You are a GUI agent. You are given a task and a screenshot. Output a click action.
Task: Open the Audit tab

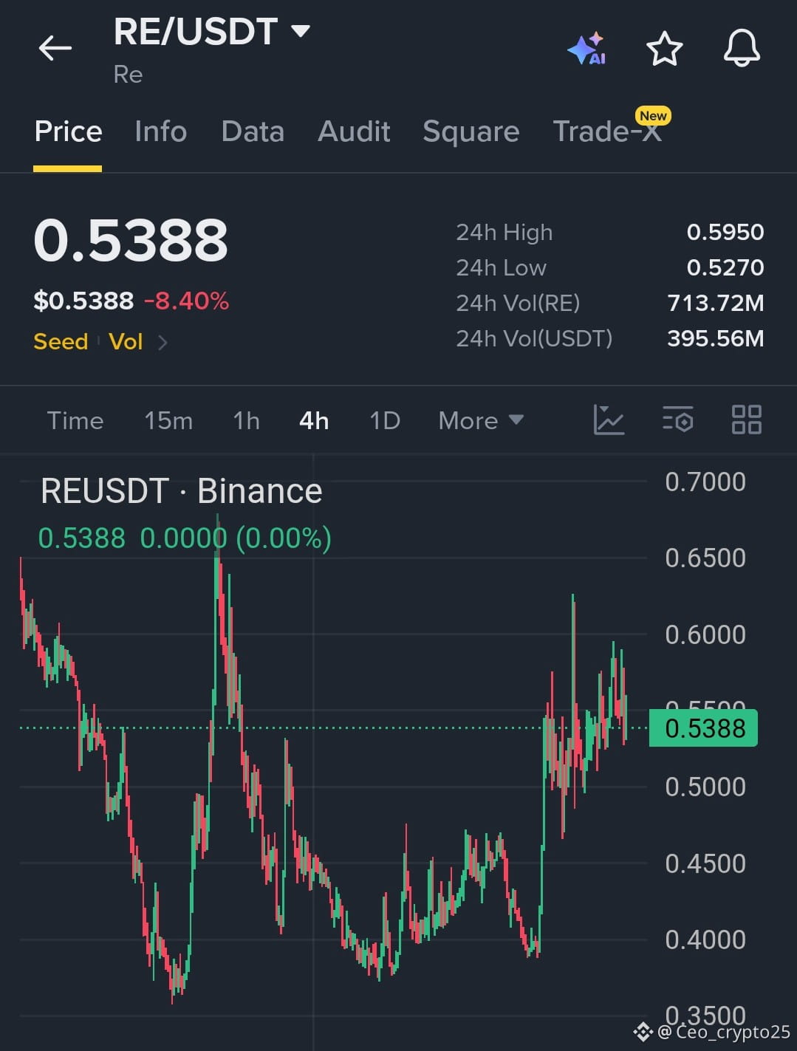point(354,131)
